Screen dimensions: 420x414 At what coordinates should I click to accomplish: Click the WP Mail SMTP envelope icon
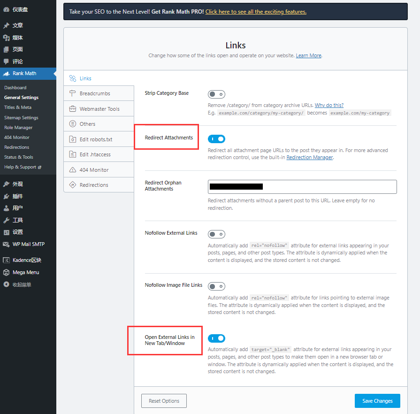6,245
